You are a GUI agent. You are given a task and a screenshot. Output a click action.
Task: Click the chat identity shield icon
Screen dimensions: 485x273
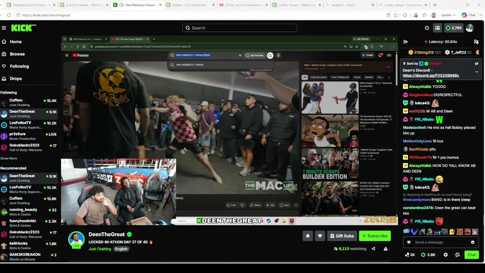tap(409, 242)
